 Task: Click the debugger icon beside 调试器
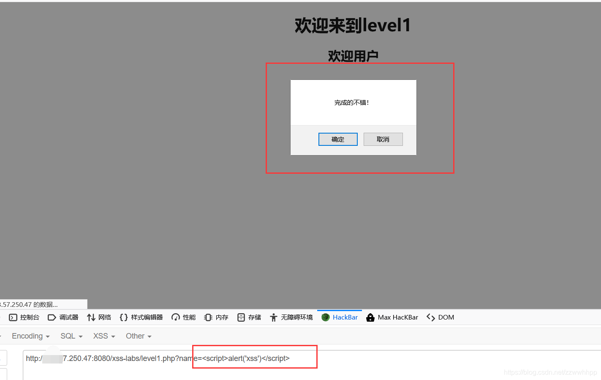[52, 317]
